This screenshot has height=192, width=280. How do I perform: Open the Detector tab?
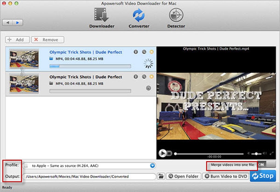tap(176, 18)
